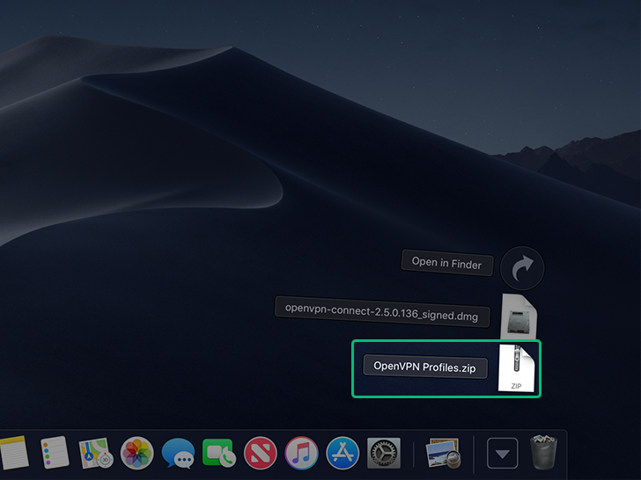Open the App Store icon
This screenshot has height=480, width=641.
[x=343, y=453]
